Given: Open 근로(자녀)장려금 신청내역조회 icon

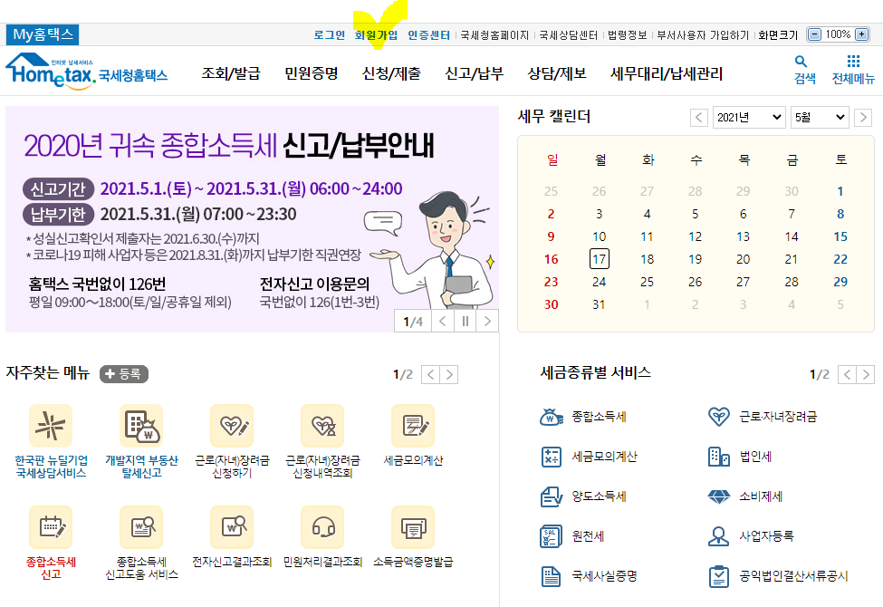Looking at the screenshot, I should point(322,426).
